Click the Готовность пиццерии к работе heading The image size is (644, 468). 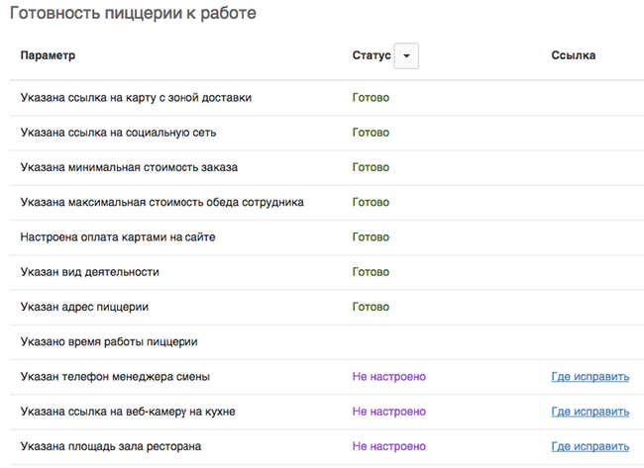click(x=133, y=13)
